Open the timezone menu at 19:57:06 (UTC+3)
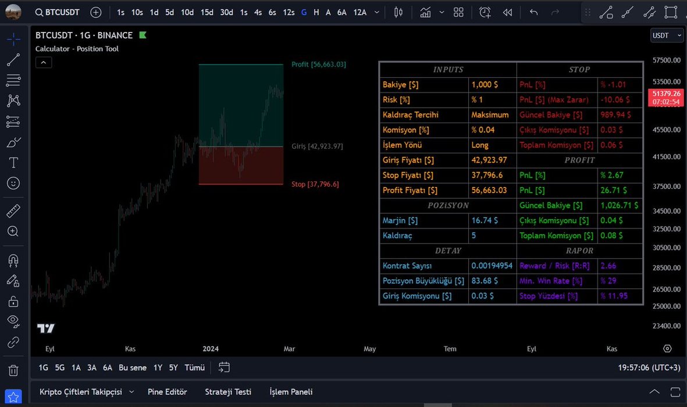 pyautogui.click(x=649, y=367)
